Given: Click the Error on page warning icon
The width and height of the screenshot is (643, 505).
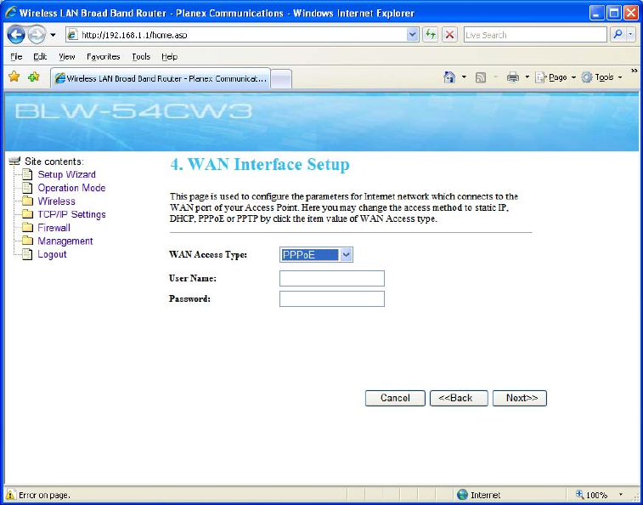Looking at the screenshot, I should click(10, 495).
